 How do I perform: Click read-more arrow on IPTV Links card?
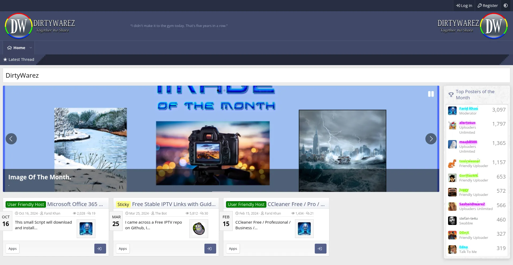point(210,249)
